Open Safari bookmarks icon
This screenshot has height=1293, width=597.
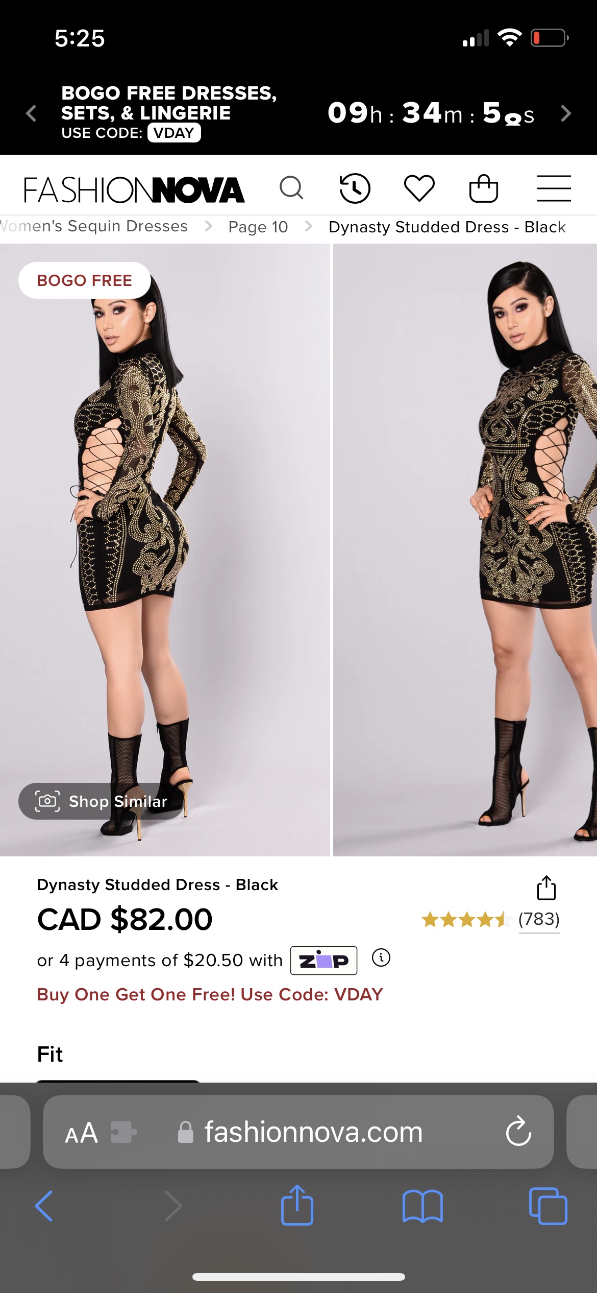[x=422, y=1206]
